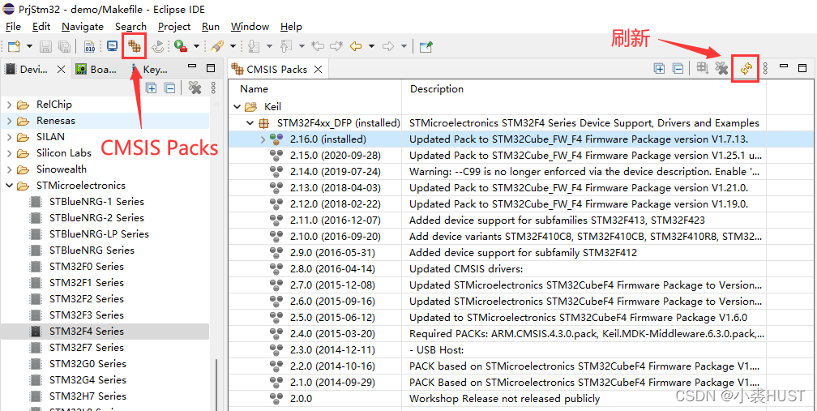Screen dimensions: 817x411
Task: Open the Devices panel three-dot view menu
Action: (212, 88)
